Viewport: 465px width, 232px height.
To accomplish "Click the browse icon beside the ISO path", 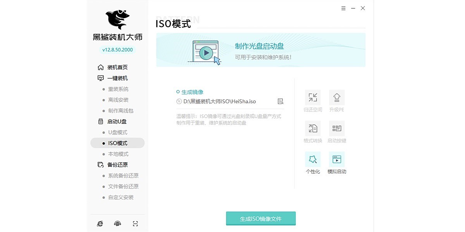I will (x=281, y=102).
